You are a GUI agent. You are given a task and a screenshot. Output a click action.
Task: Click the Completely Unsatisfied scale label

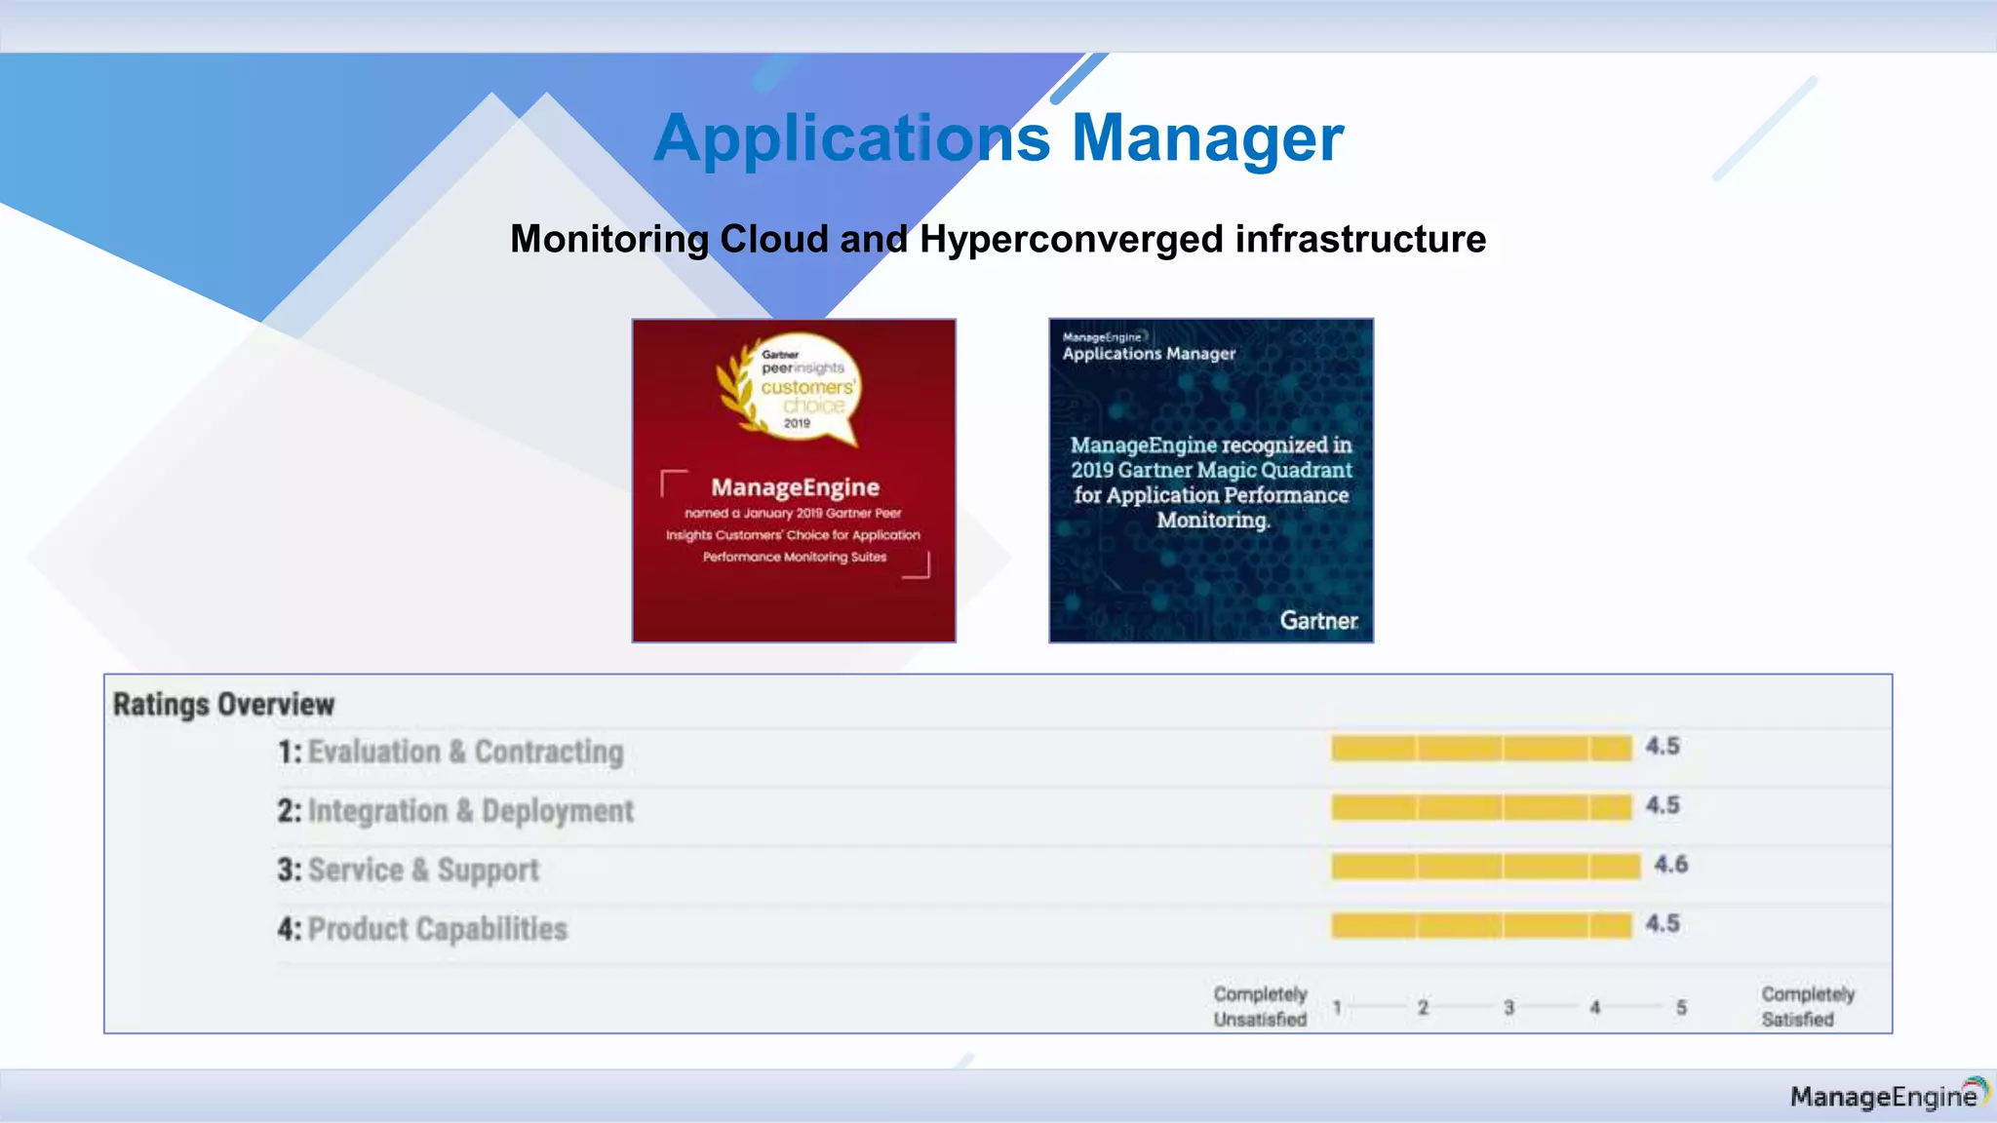pos(1260,1006)
